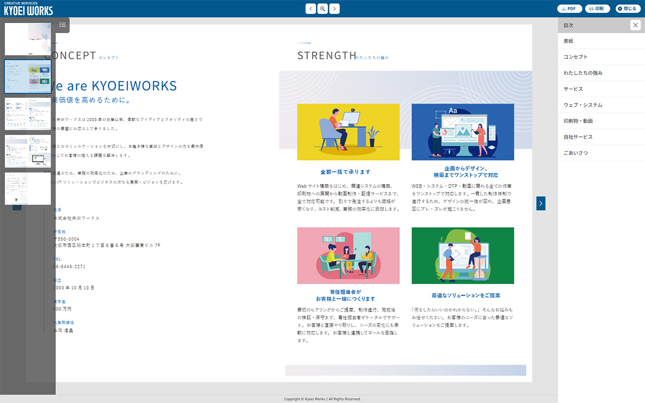Click the zoom magnifier icon
645x403 pixels.
tap(322, 9)
